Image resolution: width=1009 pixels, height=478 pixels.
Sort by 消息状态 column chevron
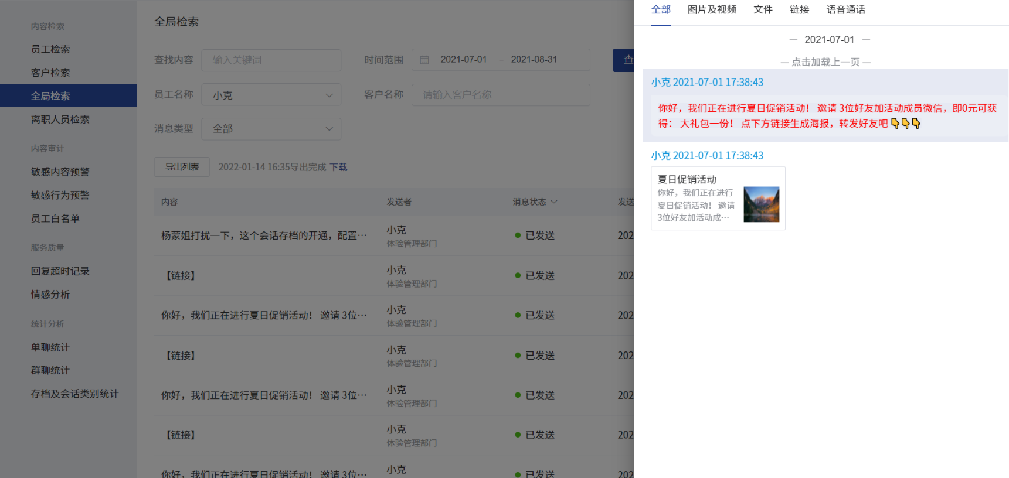tap(554, 202)
